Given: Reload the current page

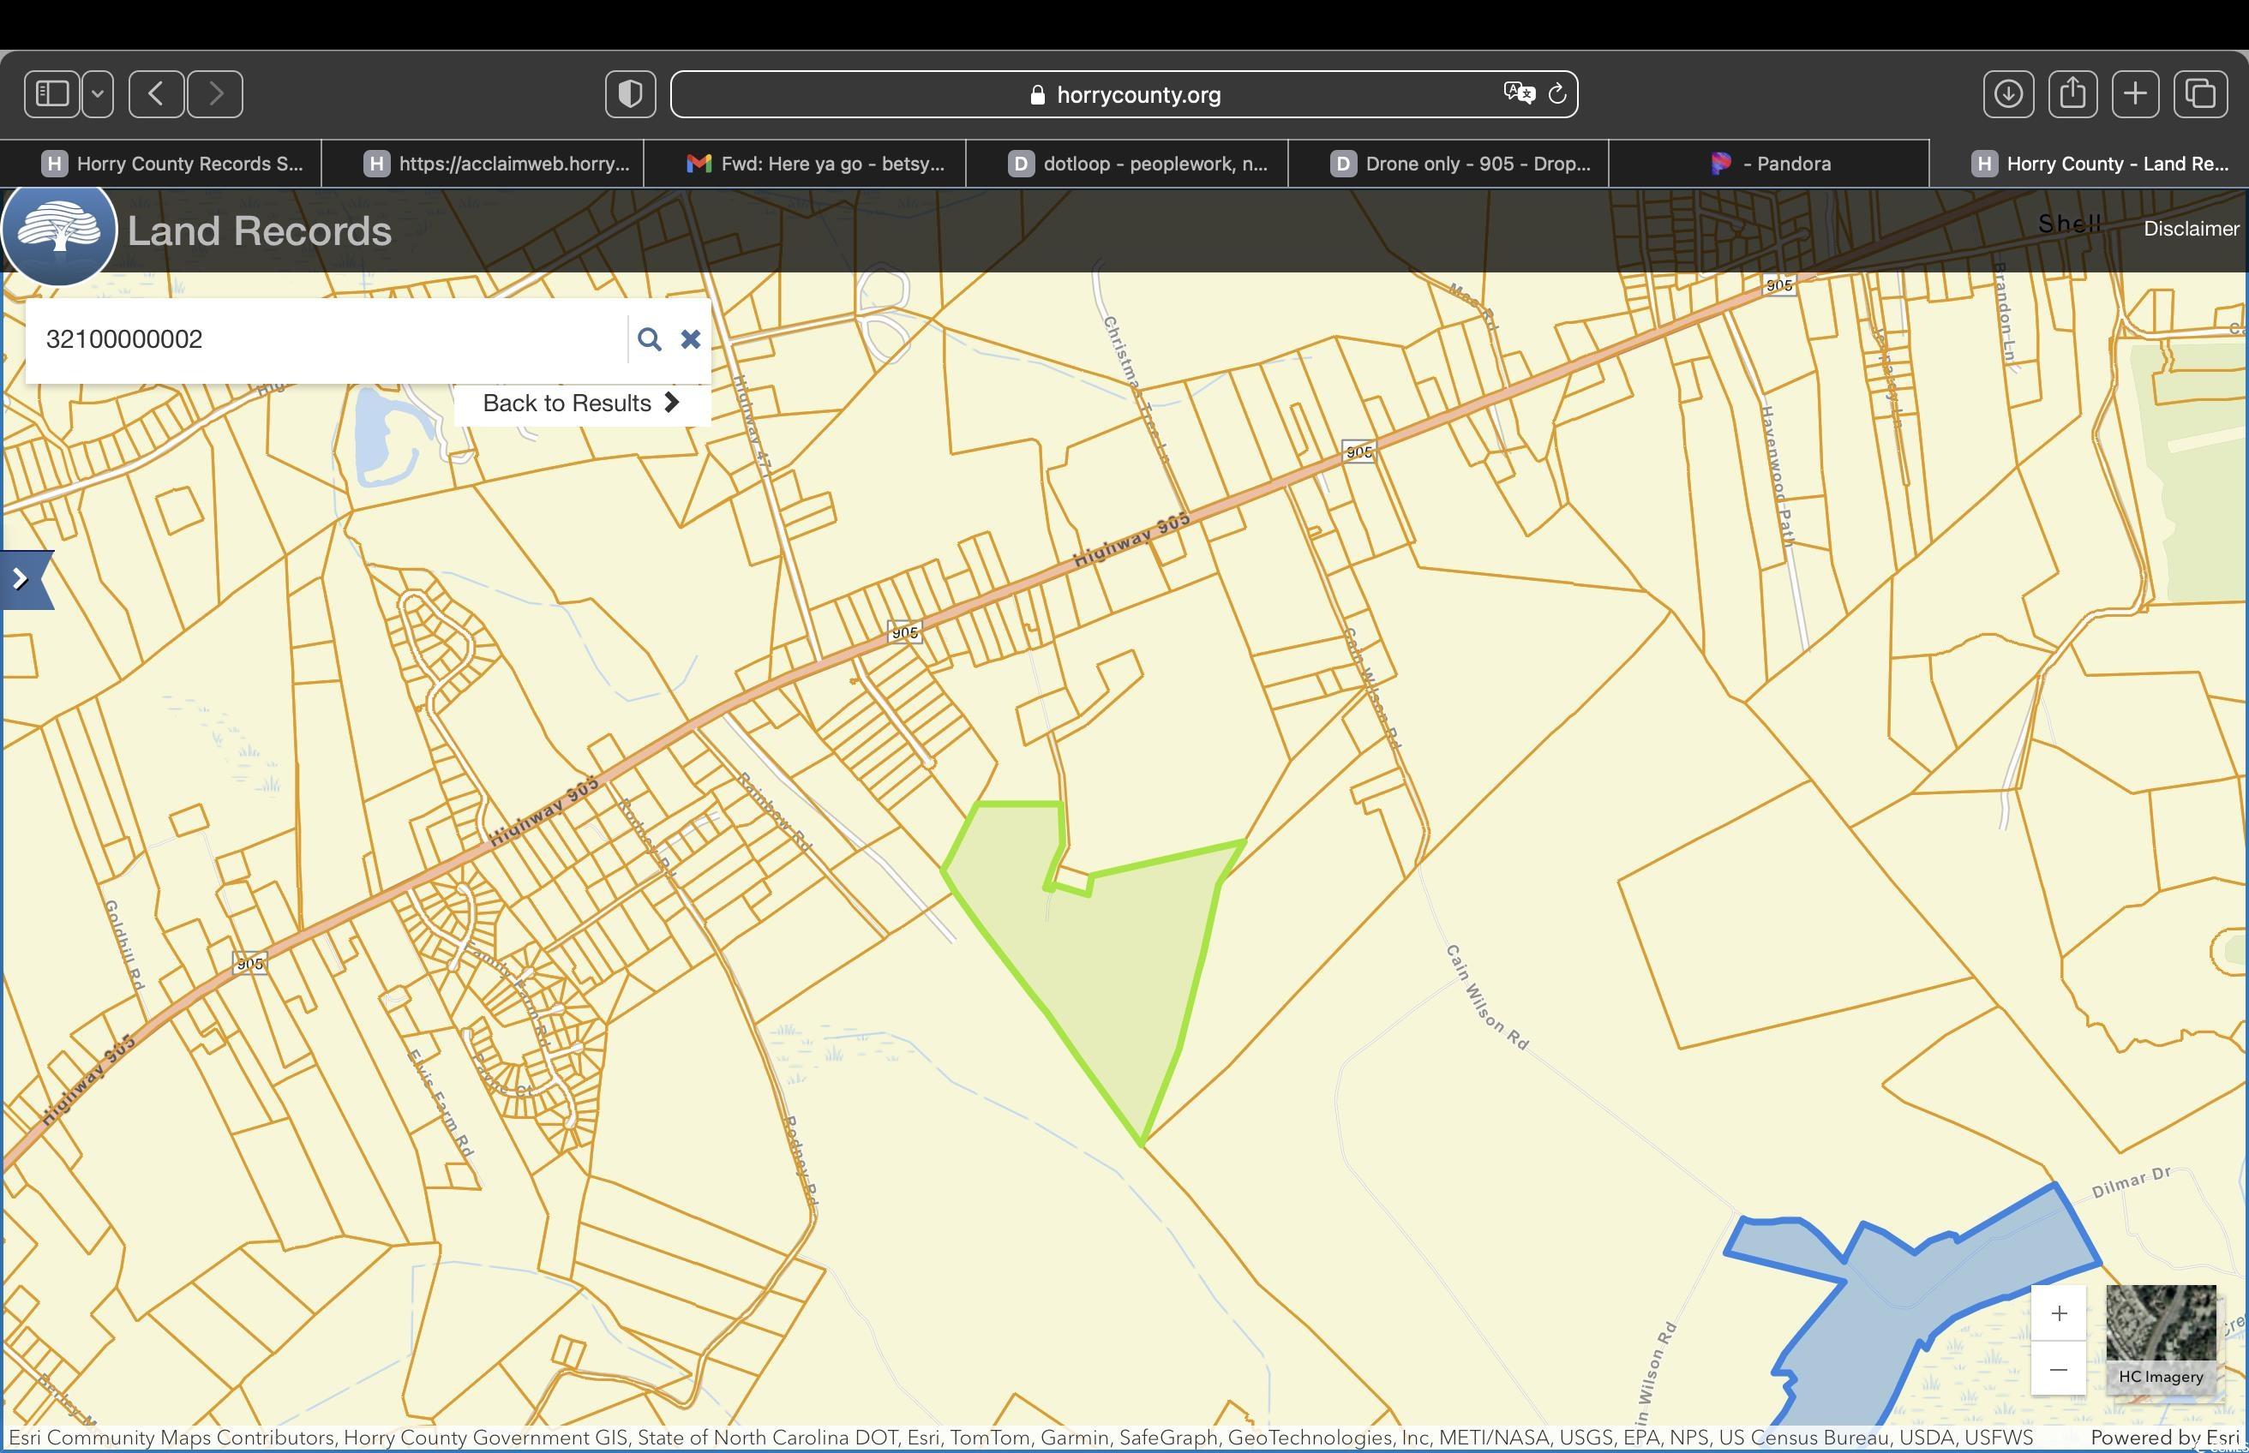Looking at the screenshot, I should 1557,93.
